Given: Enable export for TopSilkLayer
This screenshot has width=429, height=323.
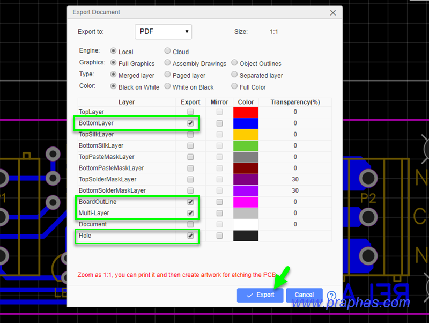Looking at the screenshot, I should (190, 135).
